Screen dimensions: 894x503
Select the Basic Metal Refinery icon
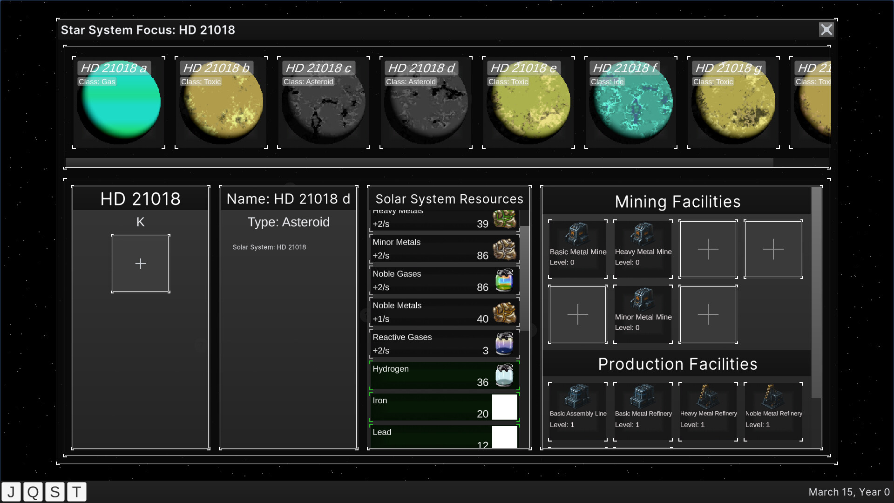tap(643, 396)
